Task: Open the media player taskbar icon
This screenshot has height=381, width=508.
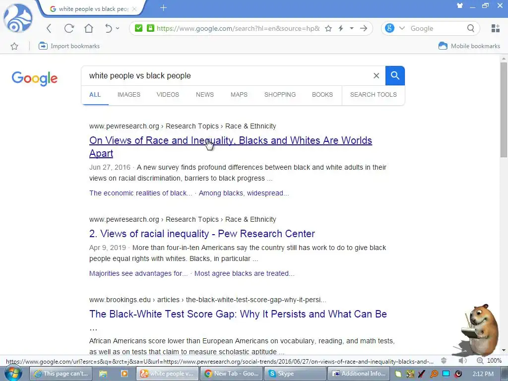Action: [x=124, y=374]
